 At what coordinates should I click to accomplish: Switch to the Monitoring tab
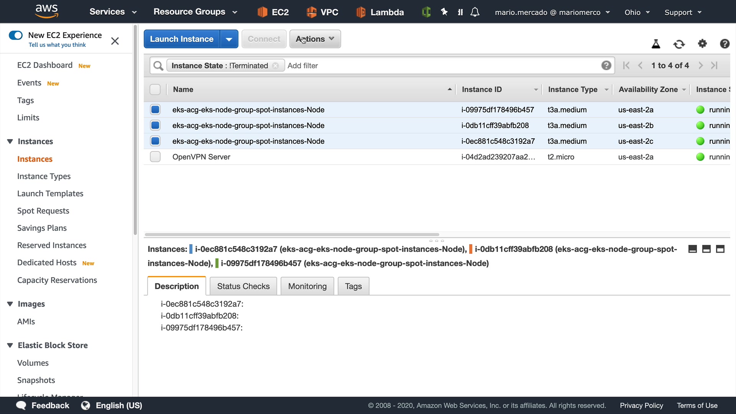tap(307, 286)
